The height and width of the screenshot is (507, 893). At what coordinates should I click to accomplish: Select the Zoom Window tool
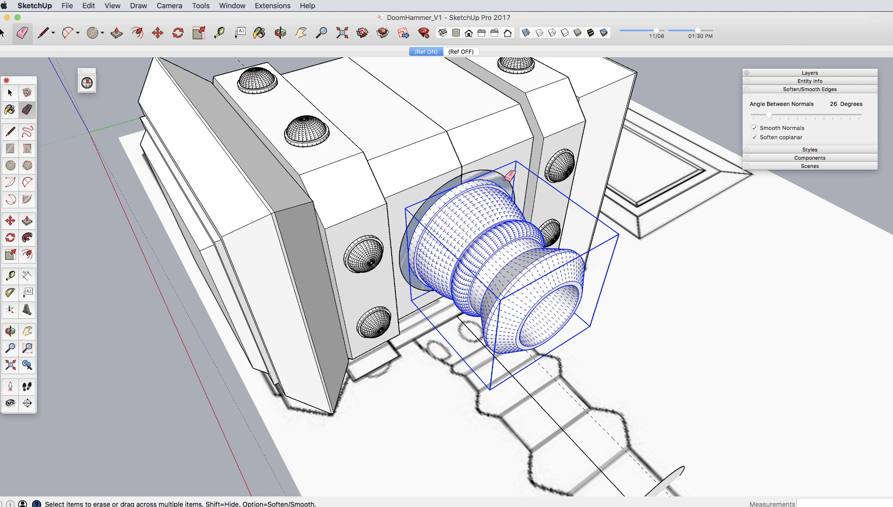[x=27, y=348]
